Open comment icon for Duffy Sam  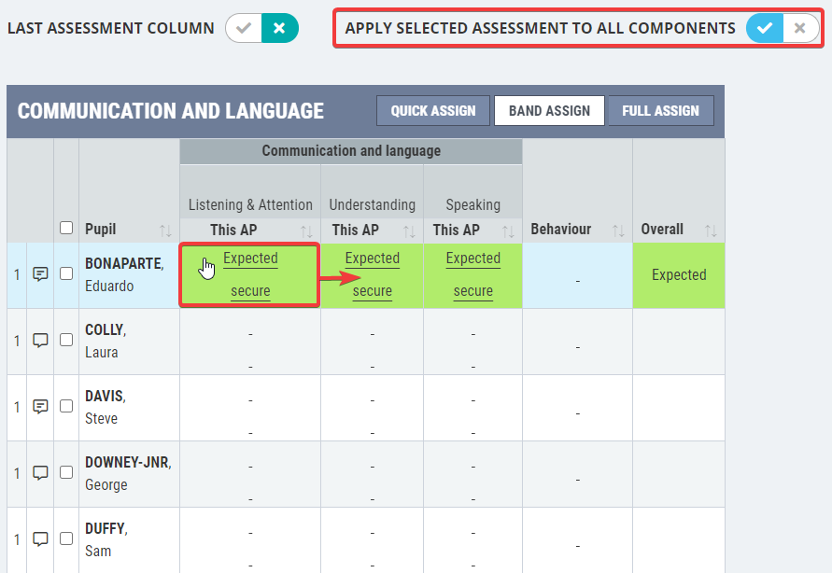tap(40, 539)
